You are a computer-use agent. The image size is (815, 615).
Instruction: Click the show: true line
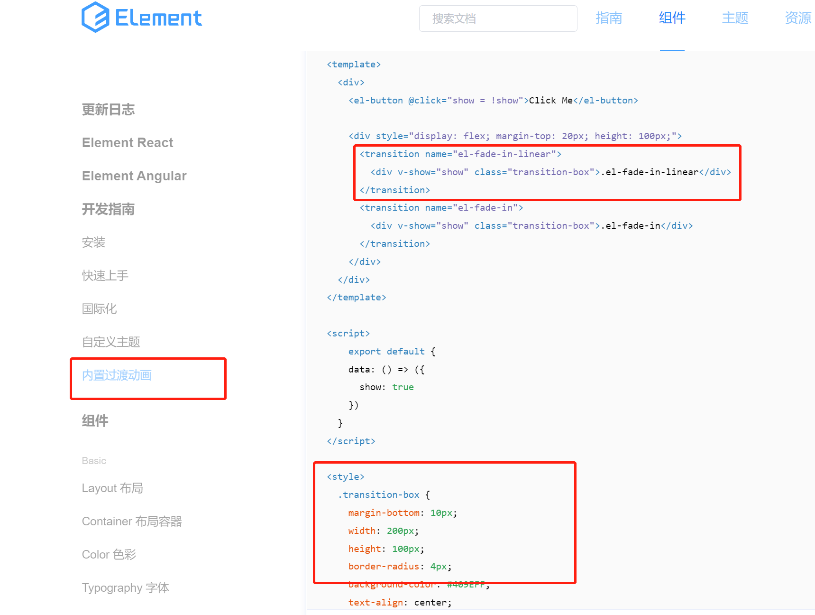387,387
